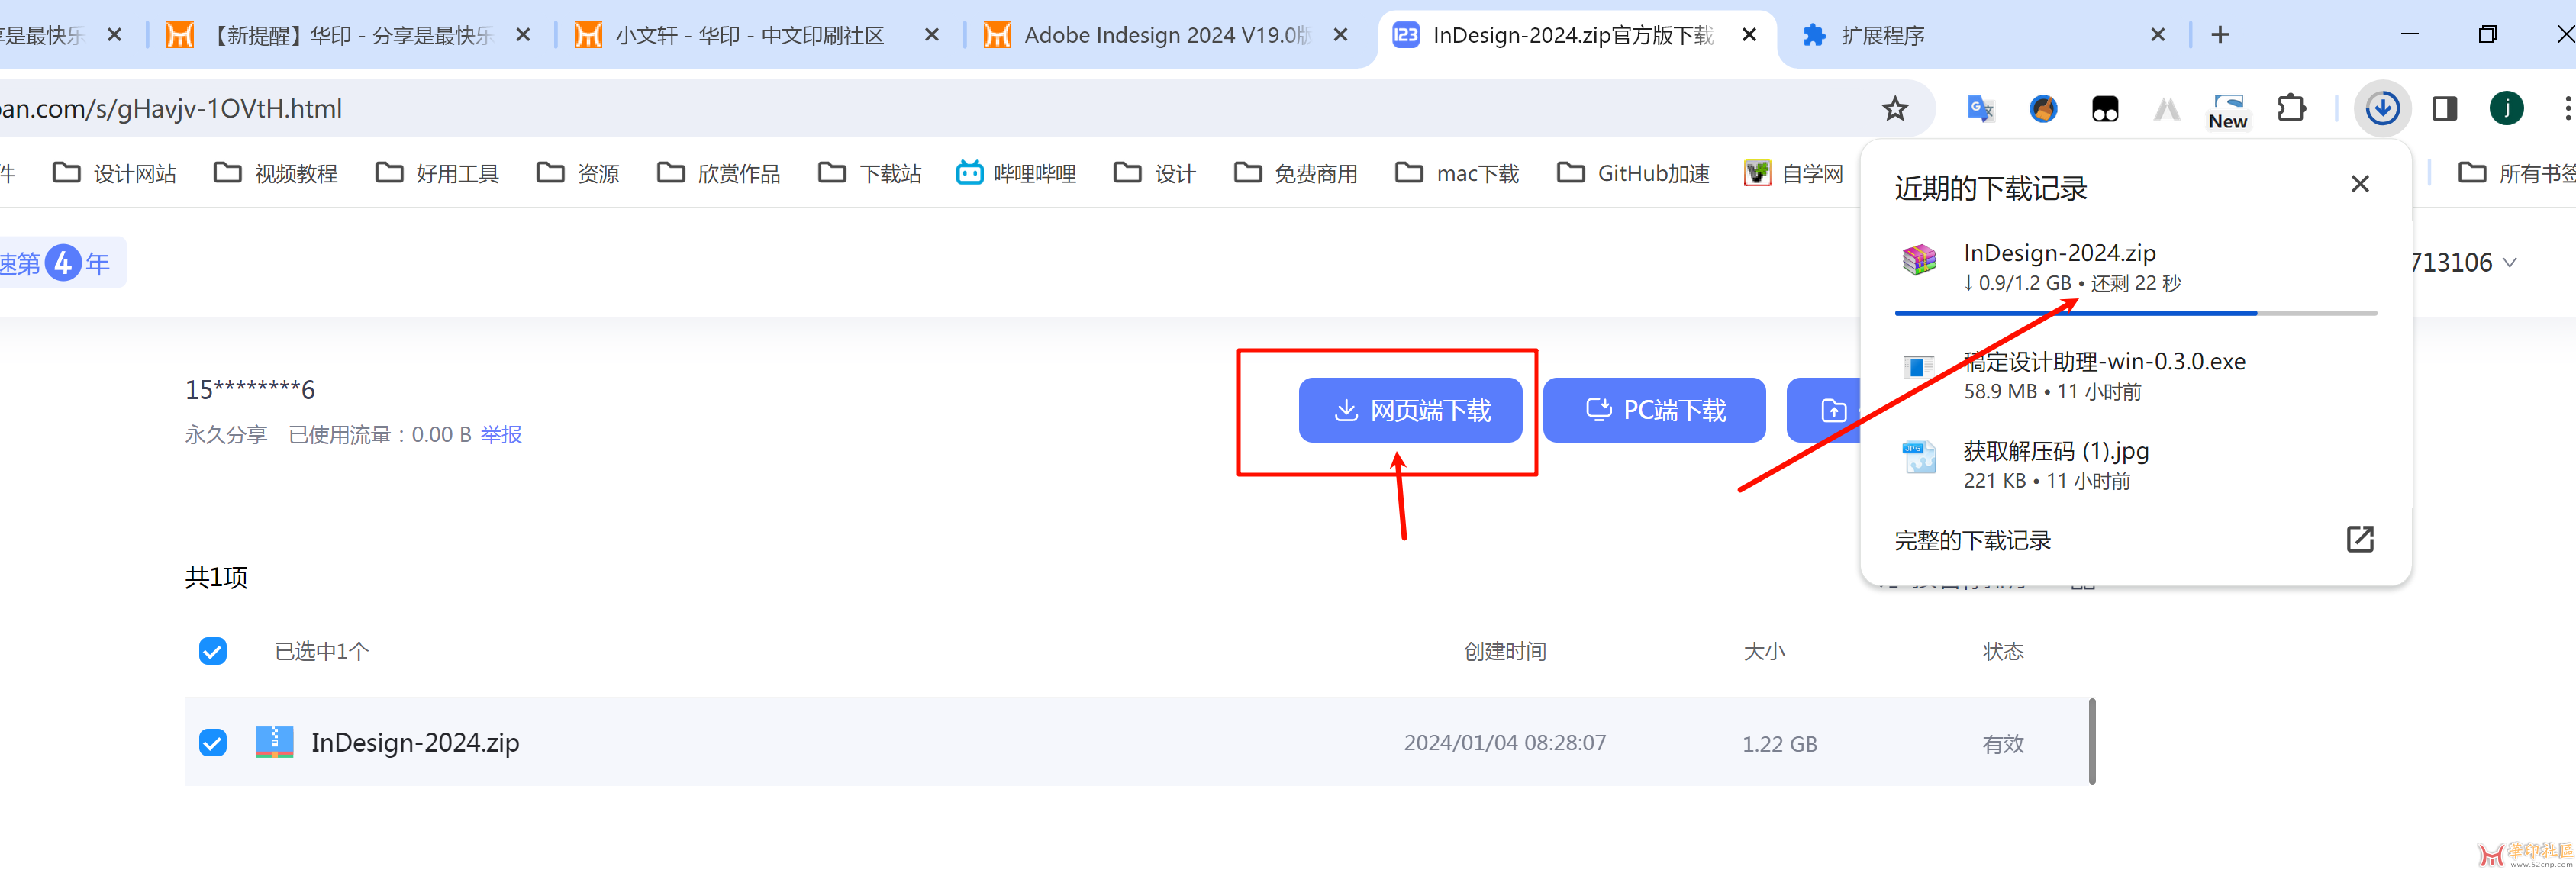Open the extension labeled New
Viewport: 2576px width, 870px height.
(x=2228, y=110)
